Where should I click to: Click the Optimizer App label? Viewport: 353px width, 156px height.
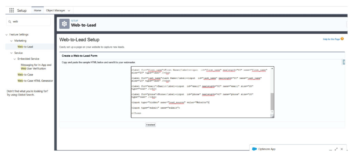[x=267, y=149]
